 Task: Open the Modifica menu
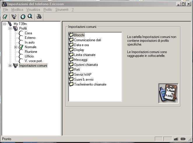pos(17,10)
